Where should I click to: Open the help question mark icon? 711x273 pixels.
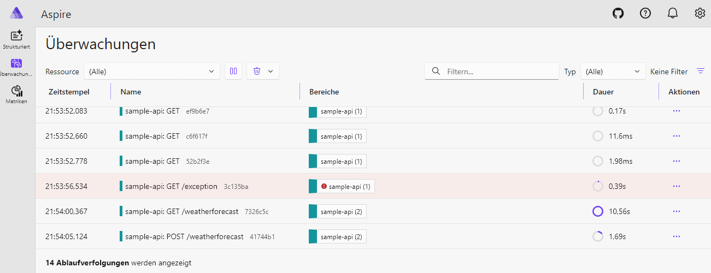645,13
